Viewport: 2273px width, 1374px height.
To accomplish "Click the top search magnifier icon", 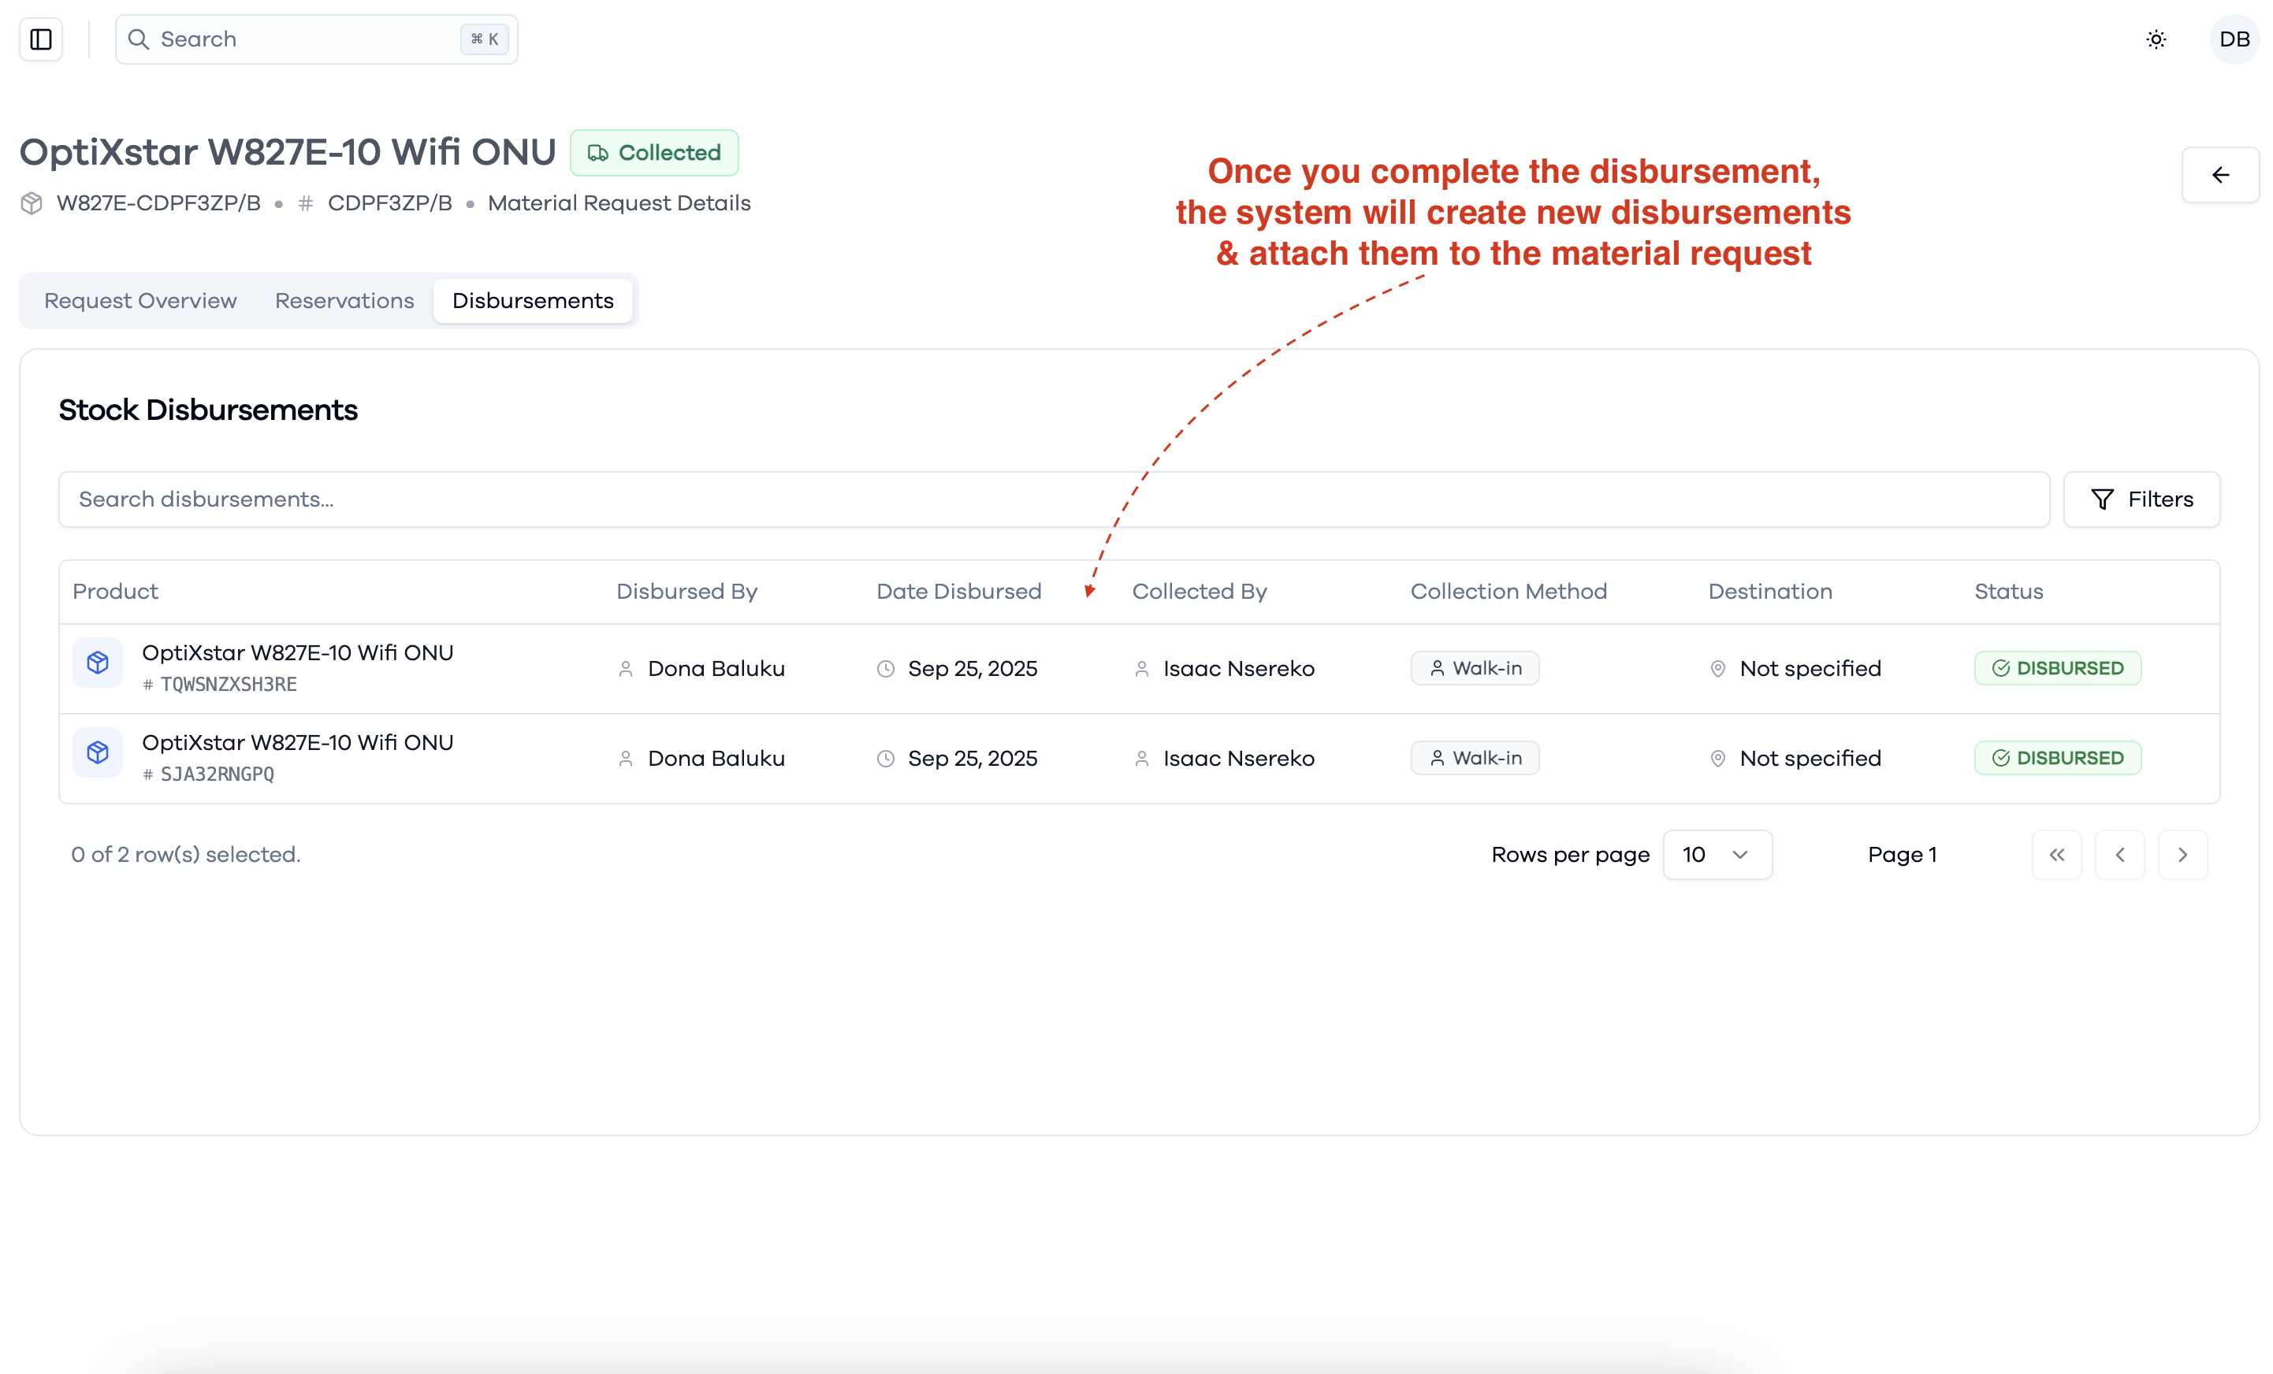I will tap(139, 39).
